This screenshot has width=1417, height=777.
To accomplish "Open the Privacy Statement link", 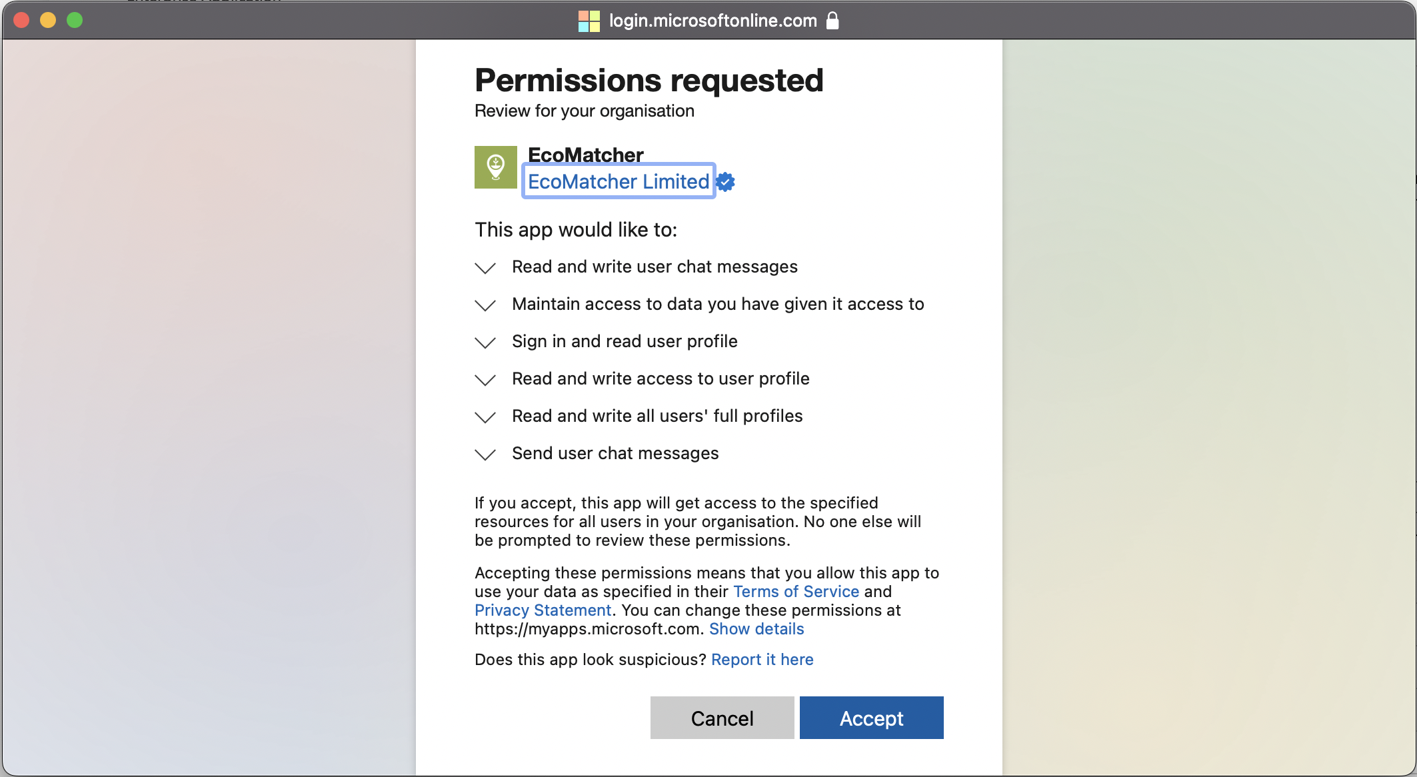I will pyautogui.click(x=543, y=610).
